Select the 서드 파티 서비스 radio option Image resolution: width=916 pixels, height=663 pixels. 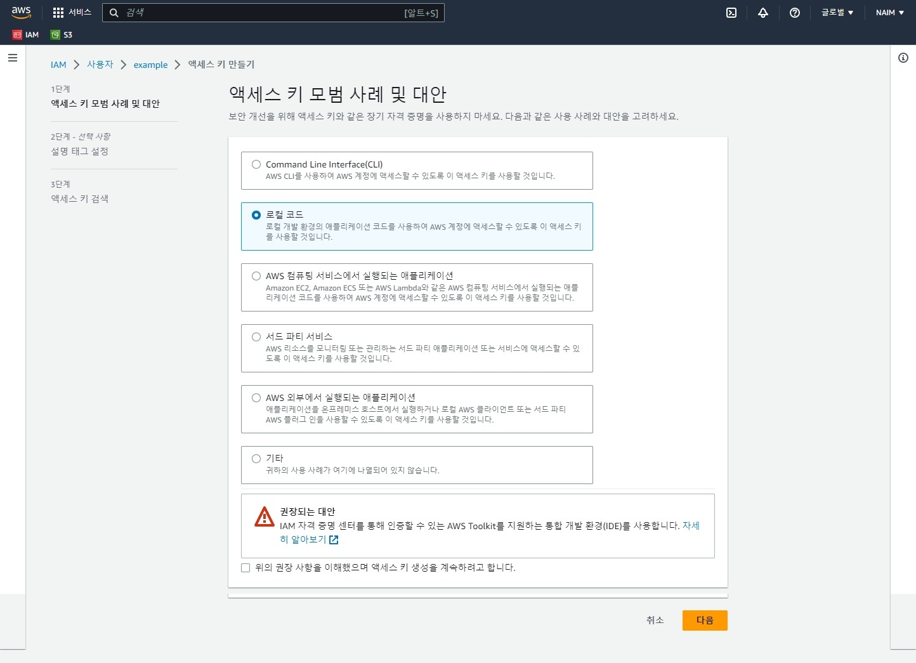256,337
